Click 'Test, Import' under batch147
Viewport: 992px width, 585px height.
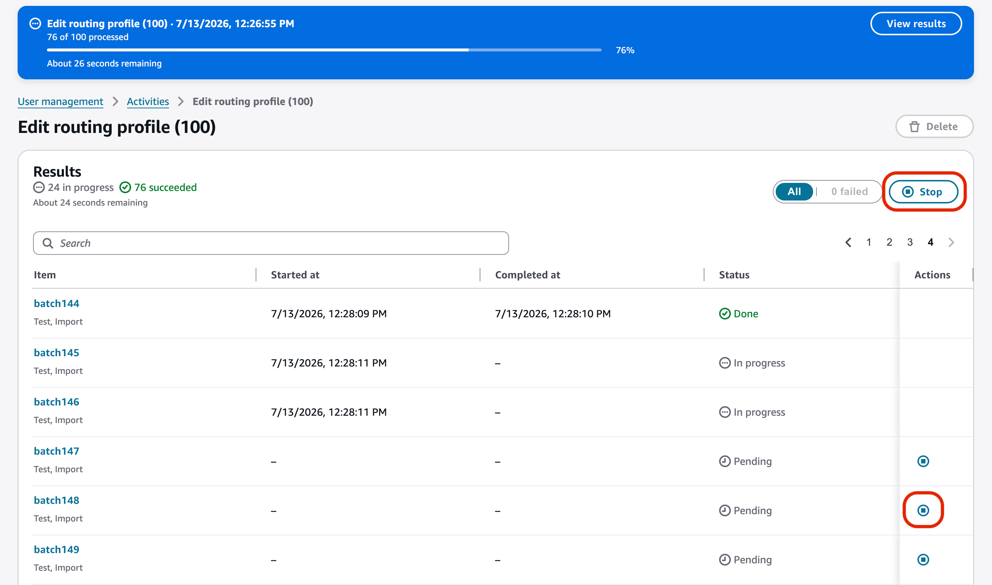58,469
